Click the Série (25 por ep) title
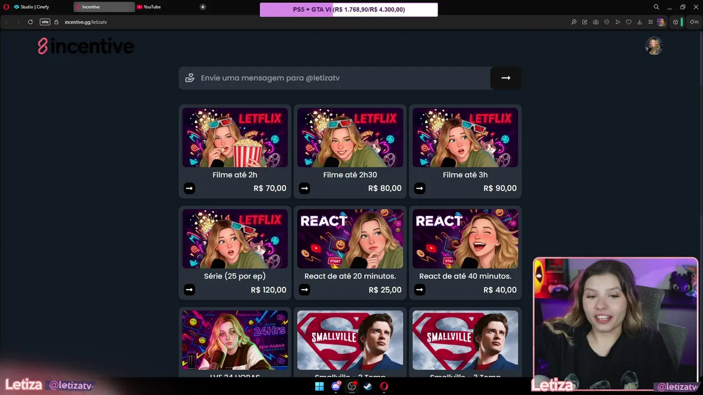This screenshot has width=703, height=395. [235, 276]
